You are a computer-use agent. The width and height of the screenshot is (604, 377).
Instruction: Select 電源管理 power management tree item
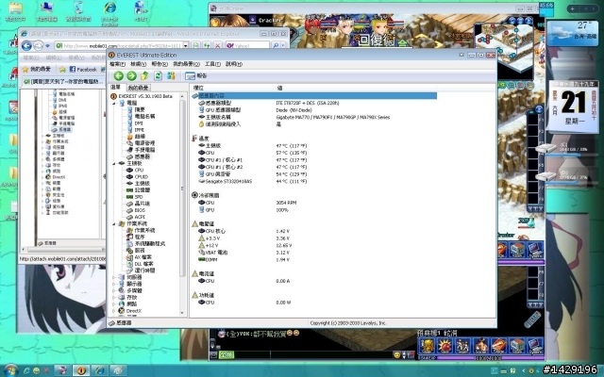[143, 142]
